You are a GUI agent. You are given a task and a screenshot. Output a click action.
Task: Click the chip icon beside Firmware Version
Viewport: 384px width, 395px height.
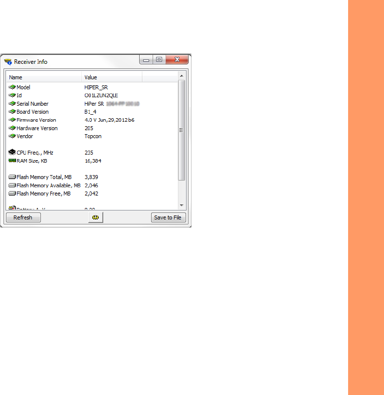12,120
